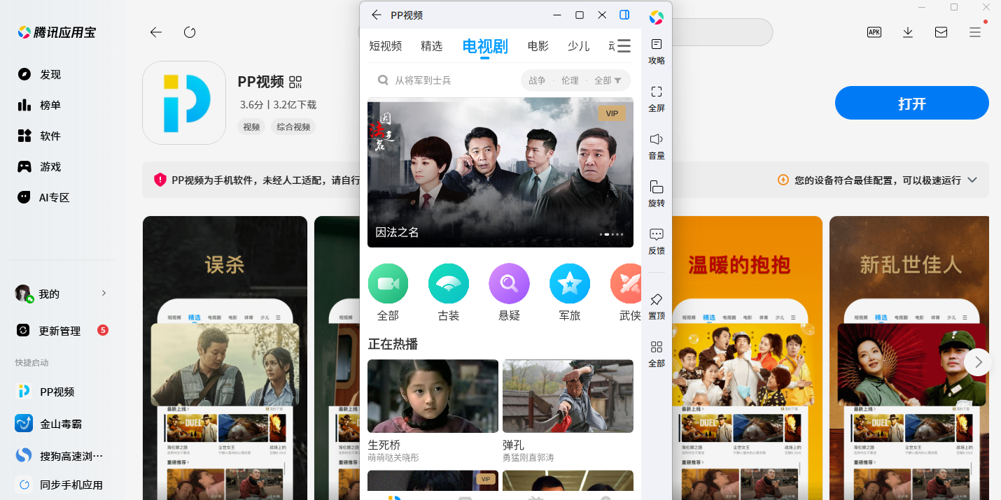Switch to 电影 tab
This screenshot has width=1001, height=500.
coord(538,46)
